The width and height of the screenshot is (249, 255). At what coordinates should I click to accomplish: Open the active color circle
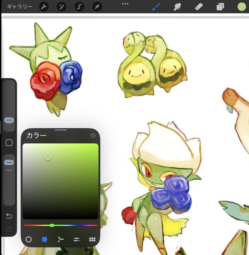pos(241,7)
